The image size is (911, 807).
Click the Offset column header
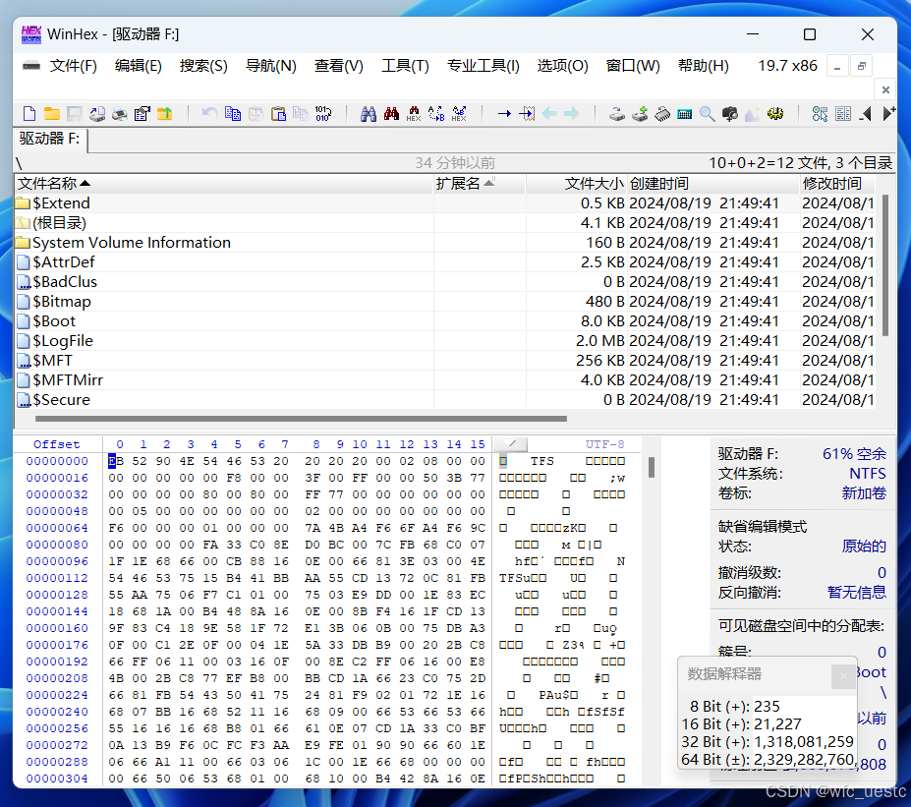pyautogui.click(x=56, y=444)
